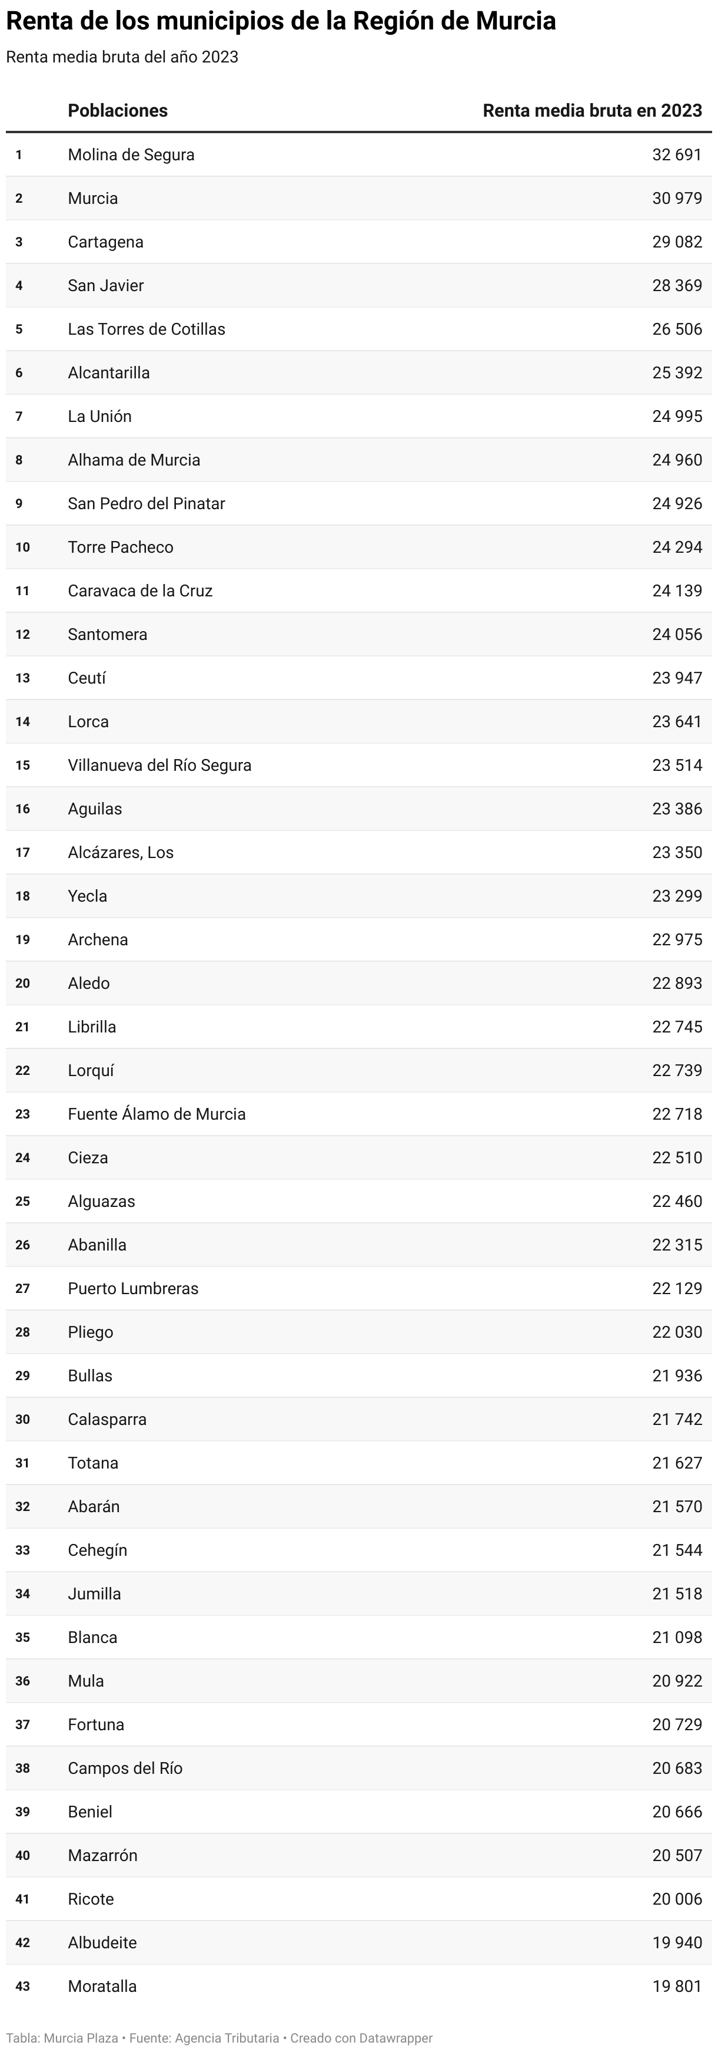Open the Creado con Datawrapper footer link

[361, 2038]
